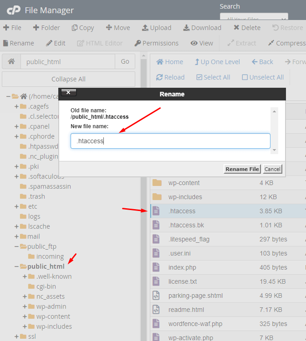Click the Back navigation link

pos(262,62)
